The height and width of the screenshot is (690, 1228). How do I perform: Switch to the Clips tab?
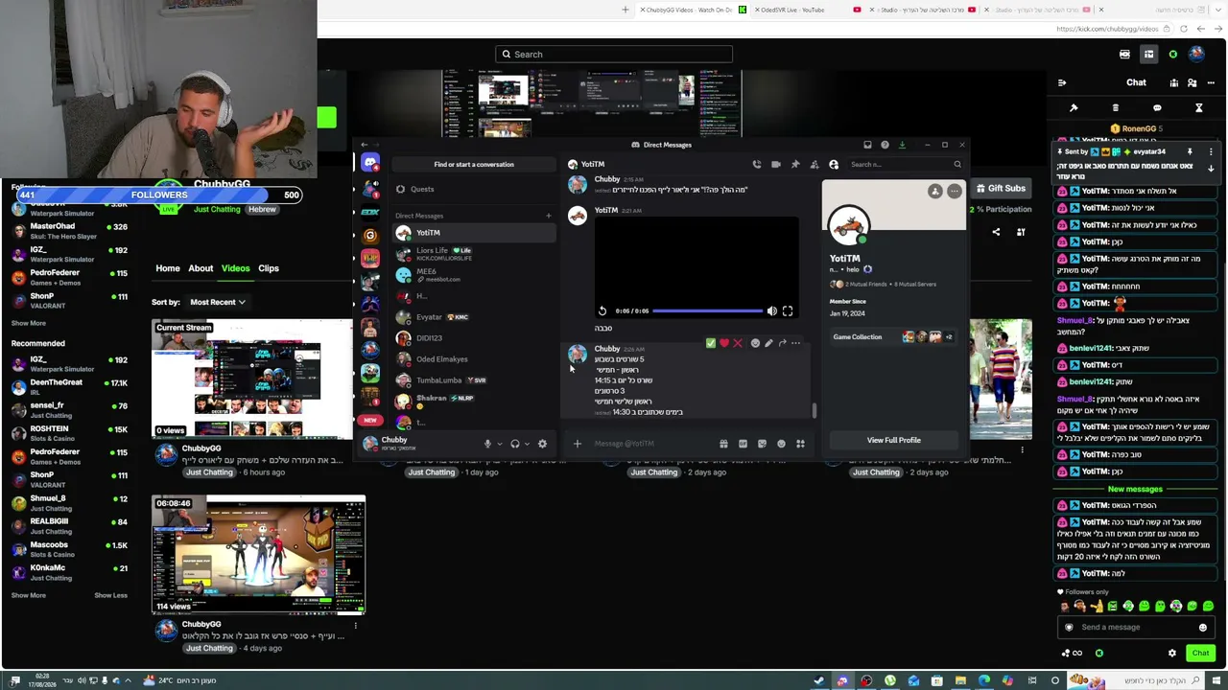click(269, 268)
